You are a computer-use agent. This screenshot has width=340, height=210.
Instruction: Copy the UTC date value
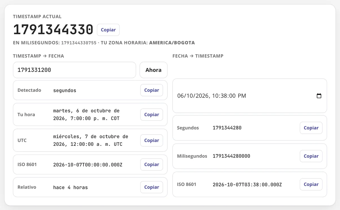(x=152, y=140)
